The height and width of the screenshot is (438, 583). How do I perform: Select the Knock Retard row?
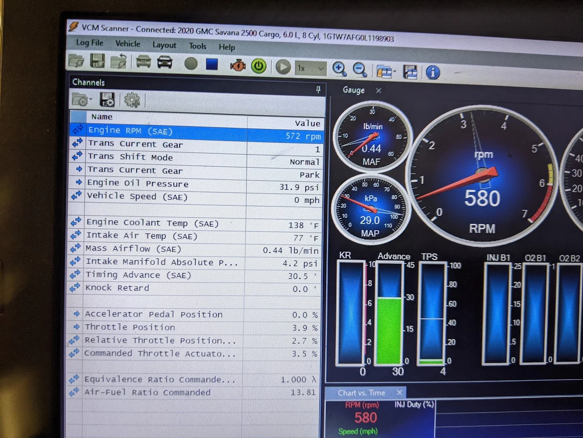pyautogui.click(x=193, y=288)
